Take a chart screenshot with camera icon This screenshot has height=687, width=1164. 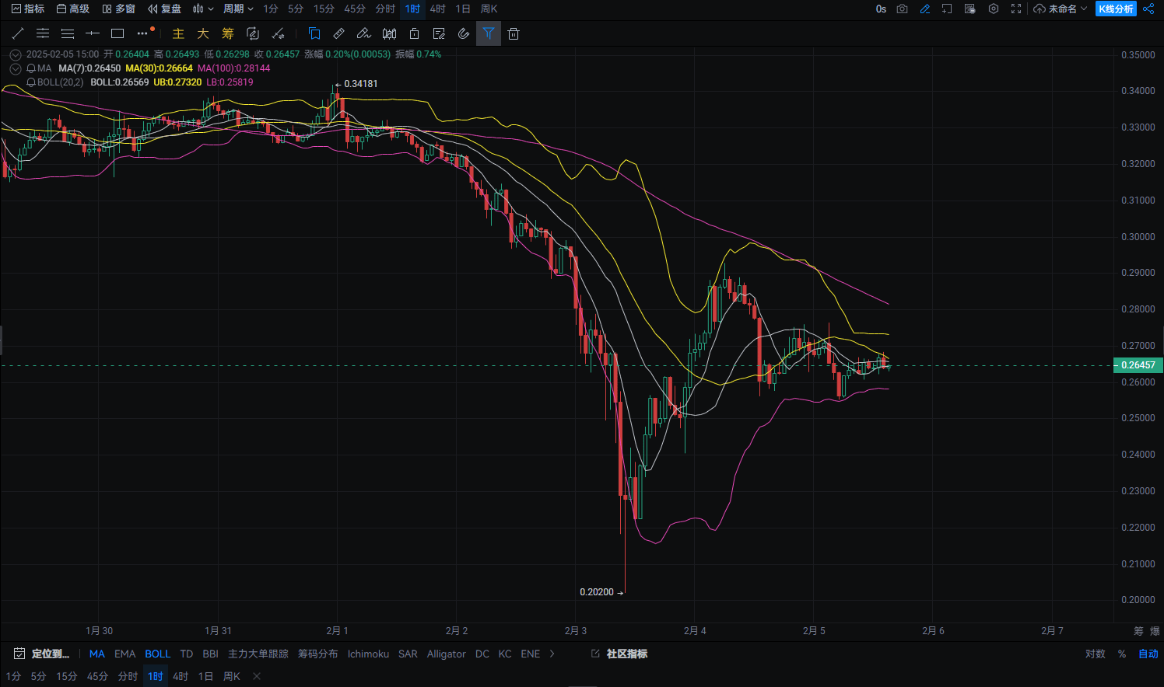902,9
